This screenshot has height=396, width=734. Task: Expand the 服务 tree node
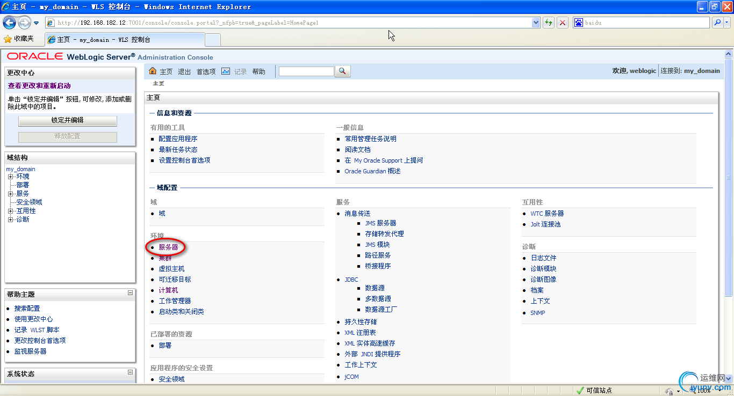[10, 194]
